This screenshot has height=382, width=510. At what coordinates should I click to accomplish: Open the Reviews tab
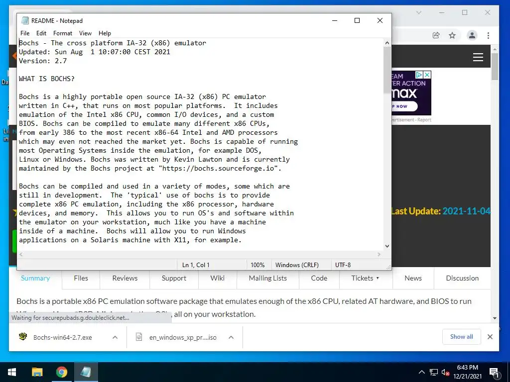pos(125,278)
